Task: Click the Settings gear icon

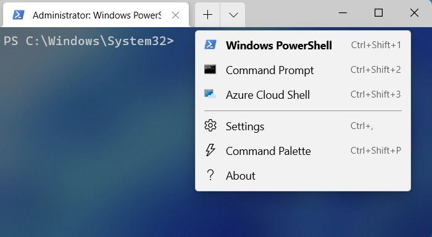Action: [x=210, y=126]
